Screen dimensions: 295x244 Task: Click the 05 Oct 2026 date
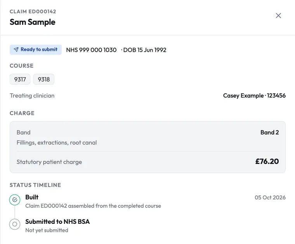point(270,197)
